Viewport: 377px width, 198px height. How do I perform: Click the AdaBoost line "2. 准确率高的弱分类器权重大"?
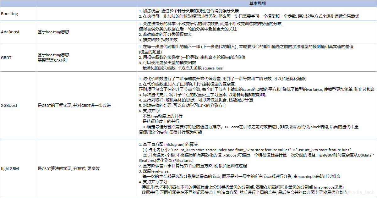pyautogui.click(x=165, y=35)
